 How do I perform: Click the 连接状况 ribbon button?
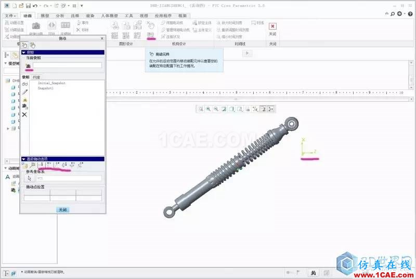pos(171,37)
